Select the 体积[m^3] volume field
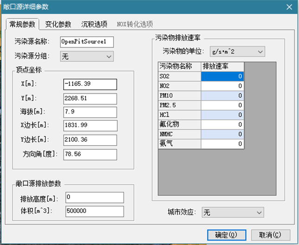 (x=95, y=211)
